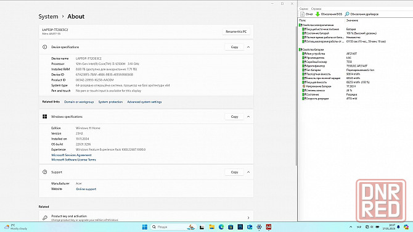Open the Windows Start menu
This screenshot has width=413, height=232.
click(145, 227)
